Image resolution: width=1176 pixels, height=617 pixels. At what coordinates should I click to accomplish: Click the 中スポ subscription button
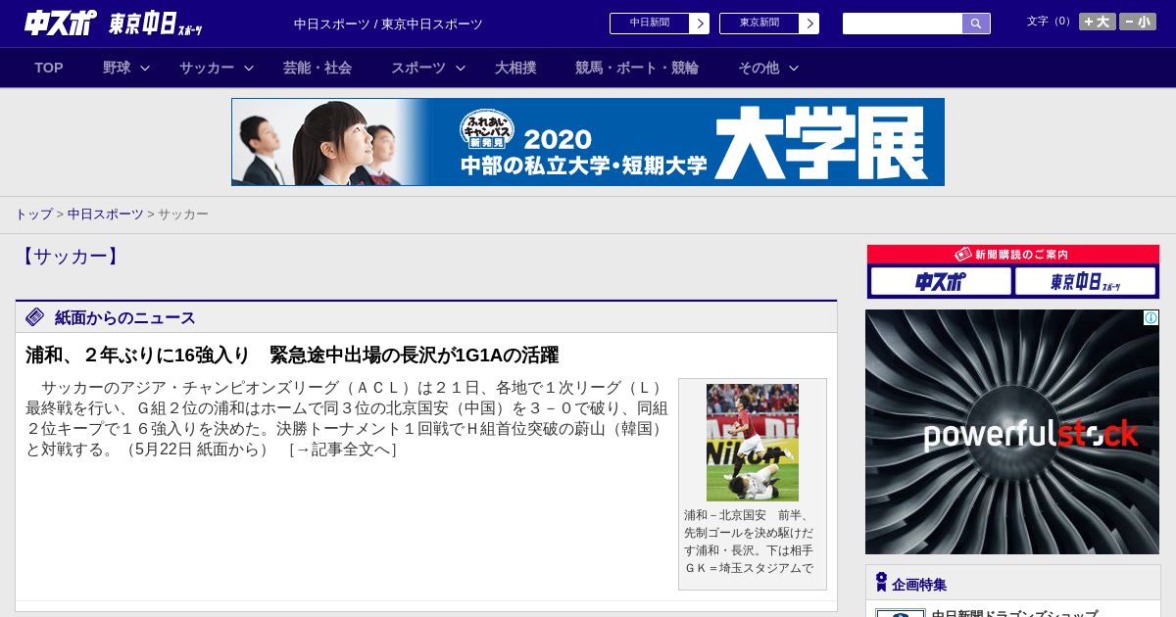(x=941, y=281)
